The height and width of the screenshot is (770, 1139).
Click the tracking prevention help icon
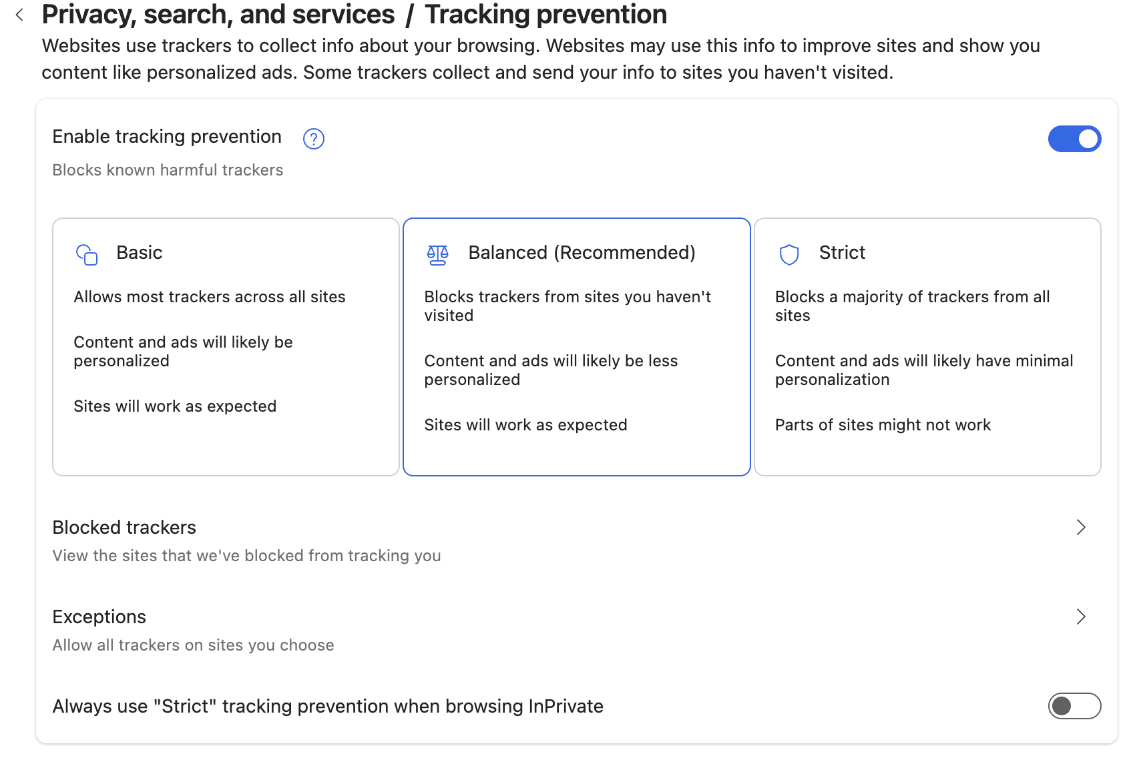point(313,139)
